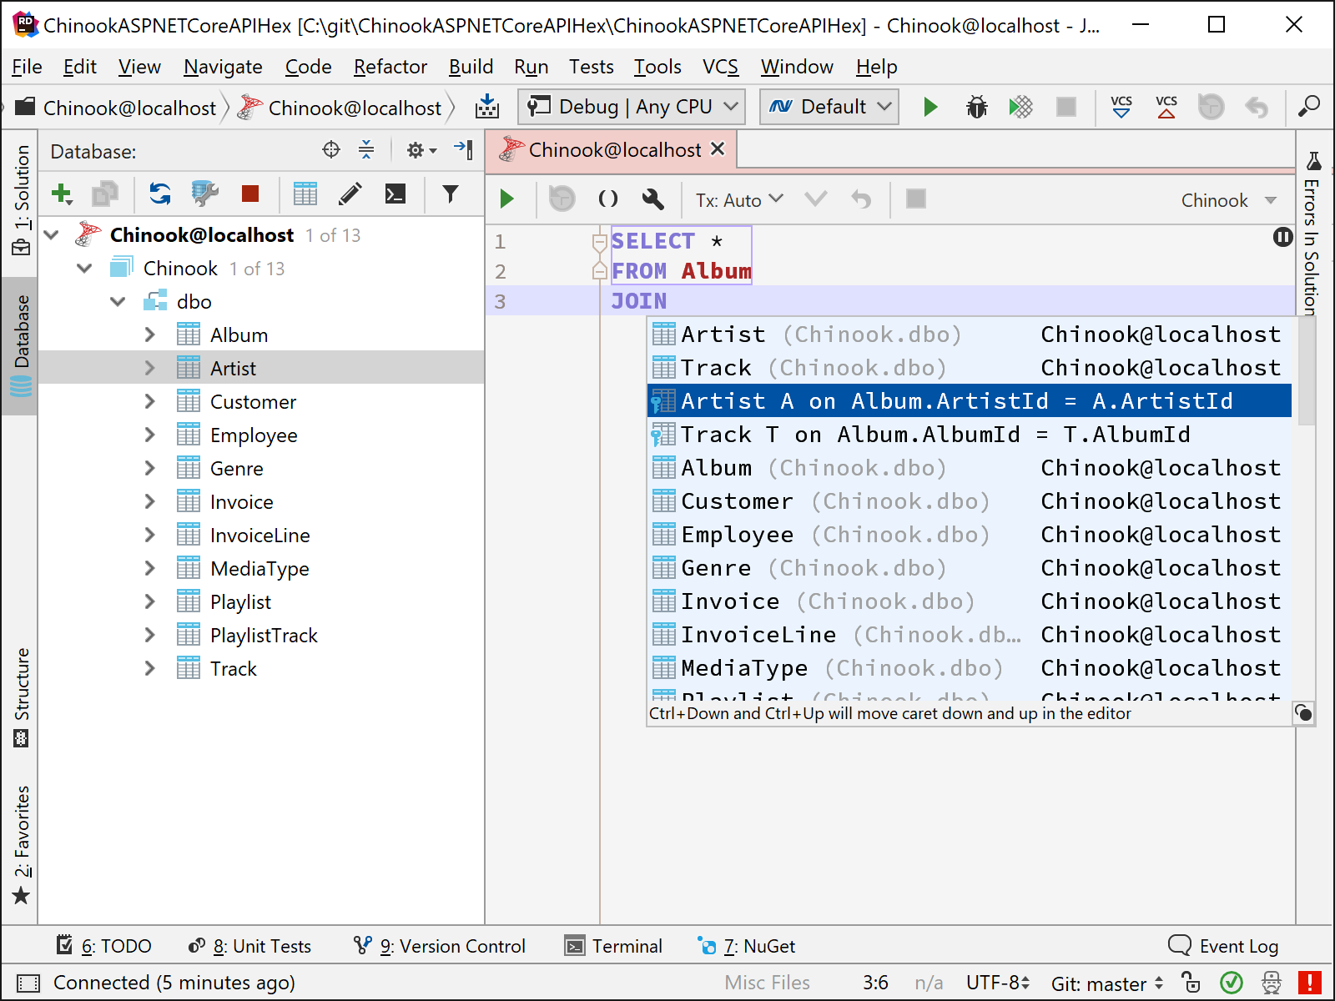The image size is (1335, 1001).
Task: Click the Edit source pencil icon
Action: click(350, 194)
